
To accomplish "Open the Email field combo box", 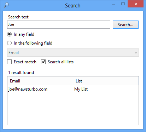I will [x=73, y=52].
